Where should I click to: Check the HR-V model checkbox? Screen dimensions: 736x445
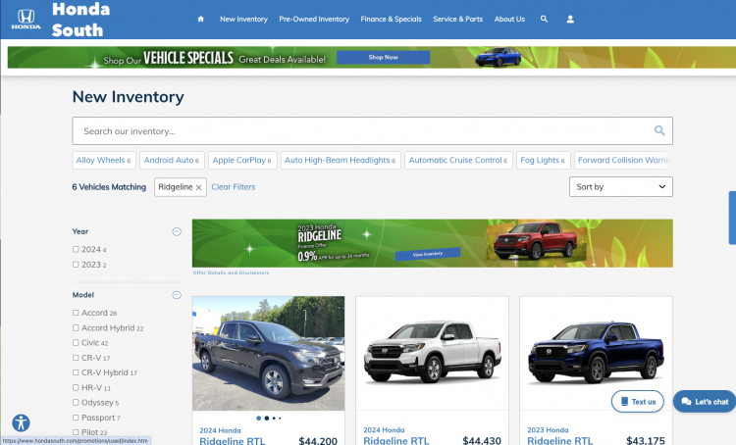point(76,388)
